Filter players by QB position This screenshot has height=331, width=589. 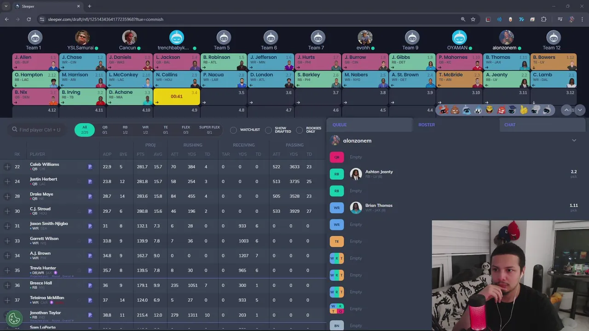105,130
